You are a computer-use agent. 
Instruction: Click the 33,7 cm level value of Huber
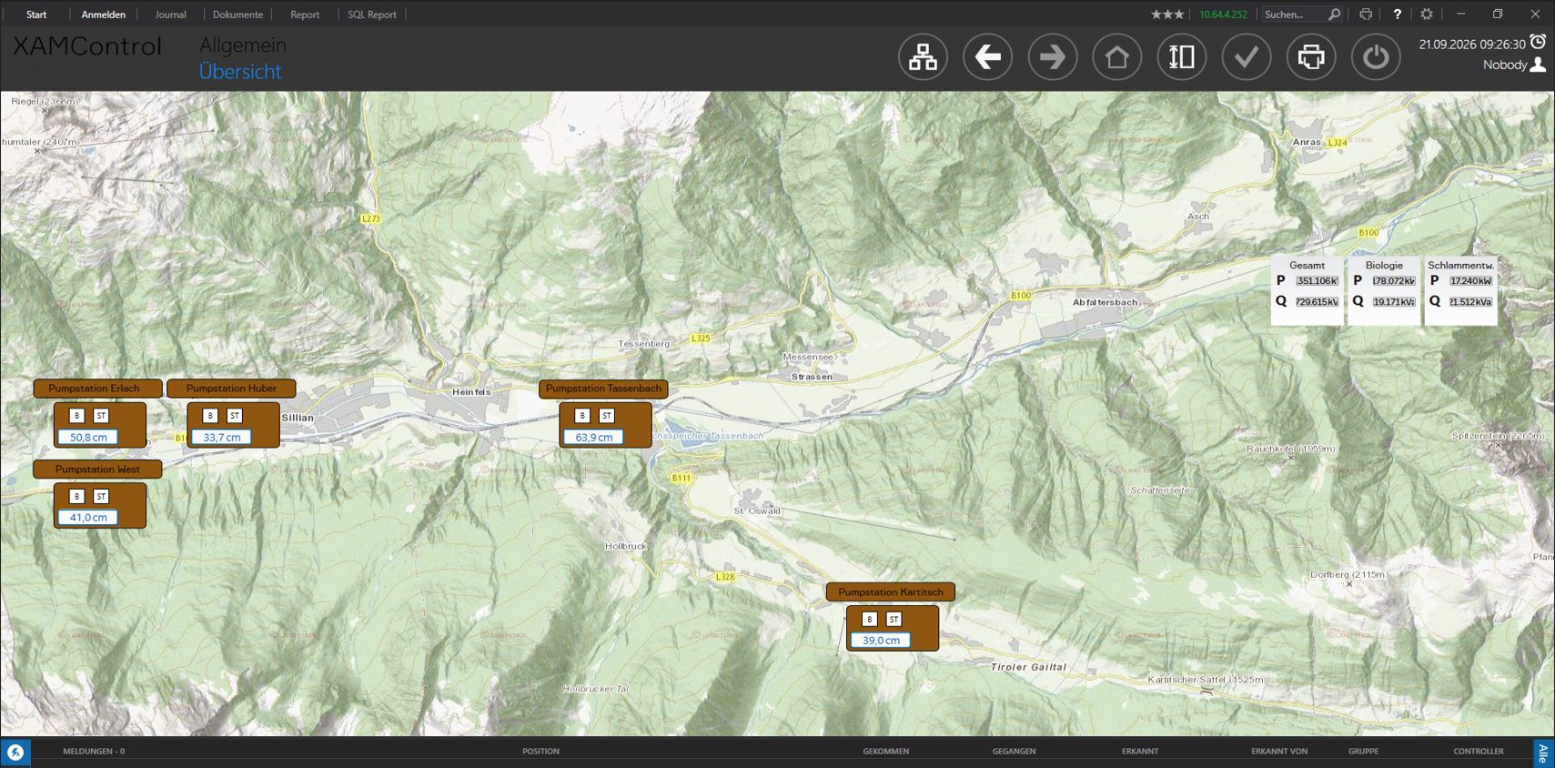pos(221,438)
